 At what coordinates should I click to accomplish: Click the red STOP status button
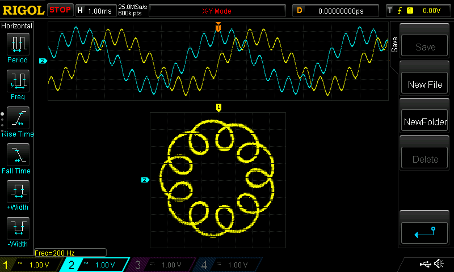pyautogui.click(x=60, y=10)
